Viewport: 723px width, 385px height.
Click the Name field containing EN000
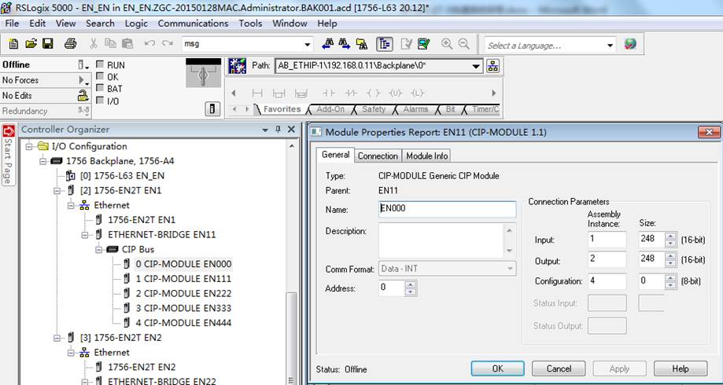[447, 209]
